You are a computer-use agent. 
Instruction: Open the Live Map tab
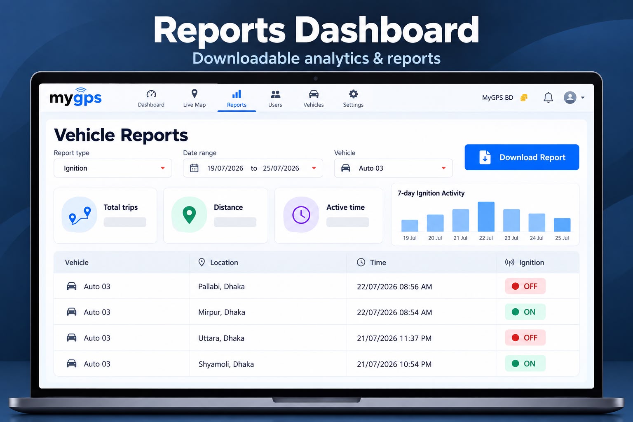[x=195, y=98]
